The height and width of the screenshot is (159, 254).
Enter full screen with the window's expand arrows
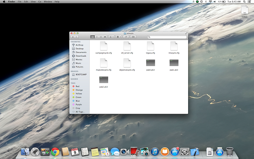[x=186, y=33]
